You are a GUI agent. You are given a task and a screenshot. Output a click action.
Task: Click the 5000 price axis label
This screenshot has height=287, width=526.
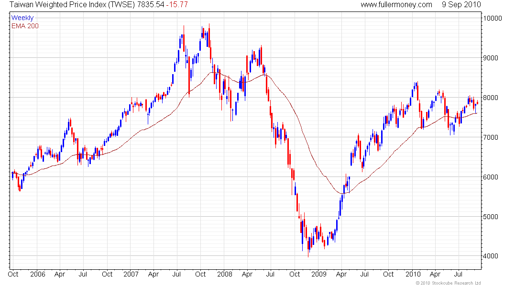point(491,217)
